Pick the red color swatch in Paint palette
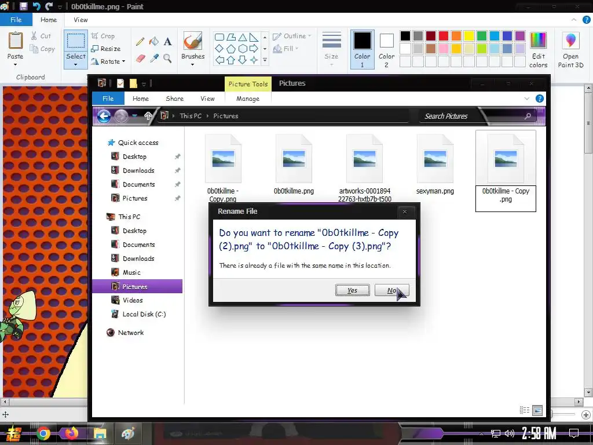The height and width of the screenshot is (445, 593). (x=444, y=36)
